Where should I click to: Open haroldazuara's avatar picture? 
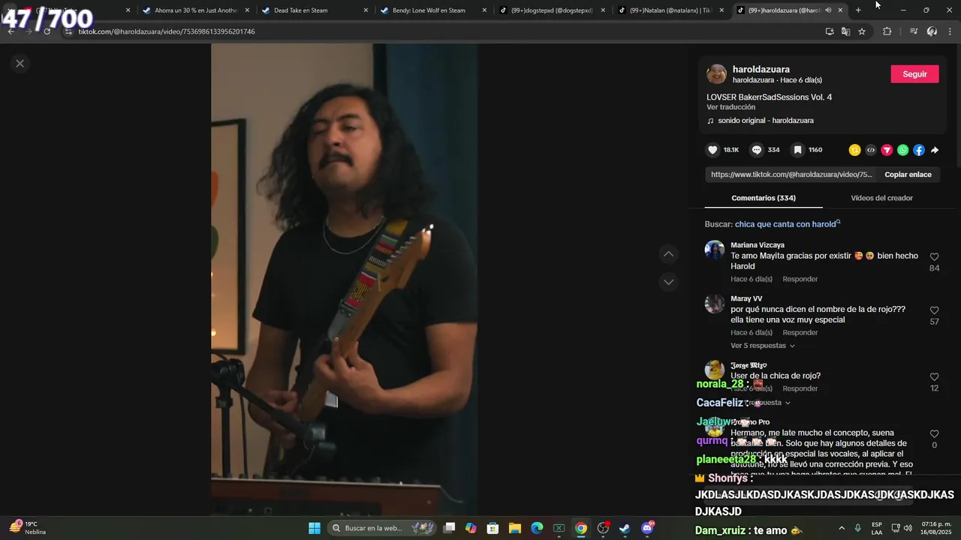717,73
